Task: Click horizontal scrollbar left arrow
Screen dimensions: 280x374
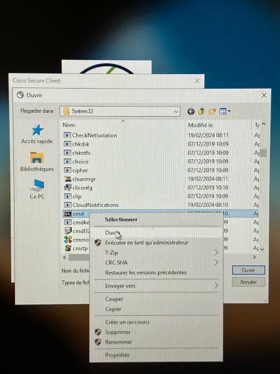Action: click(x=64, y=257)
